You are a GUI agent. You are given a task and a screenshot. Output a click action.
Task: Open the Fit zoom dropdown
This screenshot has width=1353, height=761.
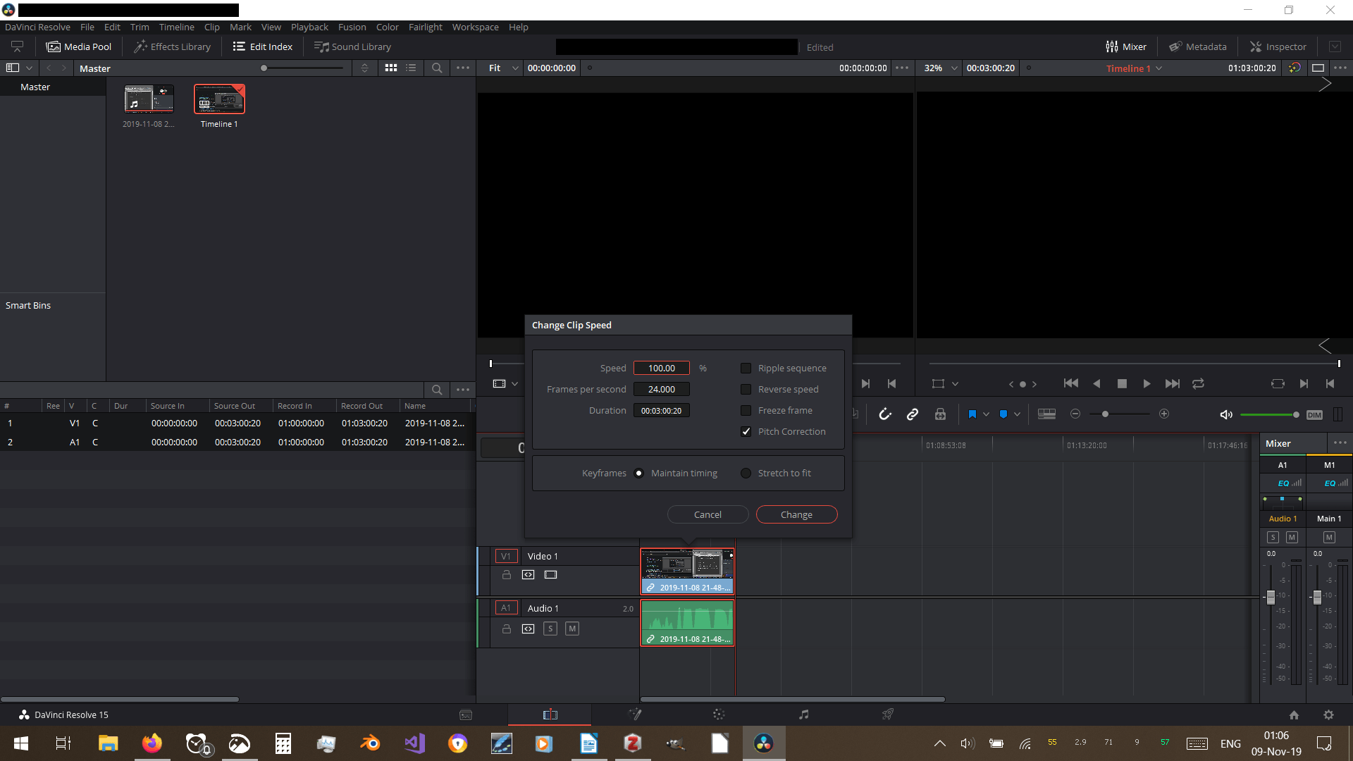(503, 68)
